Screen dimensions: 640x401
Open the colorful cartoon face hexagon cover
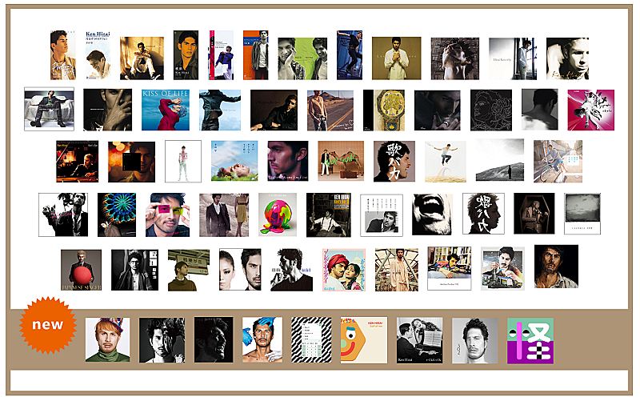tap(363, 340)
